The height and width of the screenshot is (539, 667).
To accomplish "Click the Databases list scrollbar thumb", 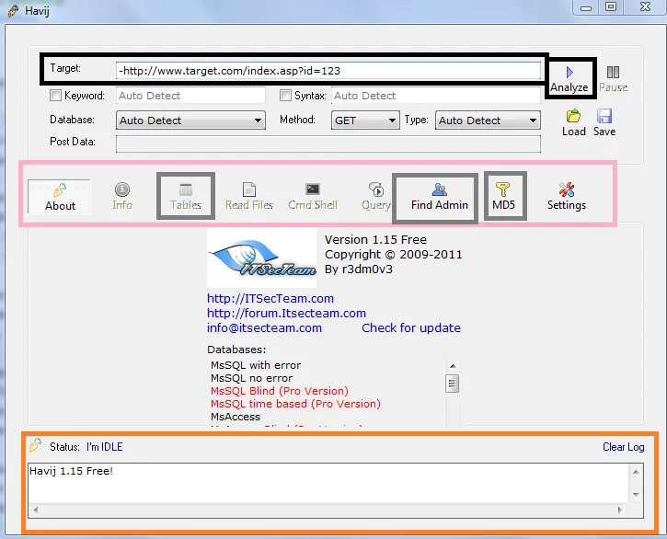I will [453, 384].
